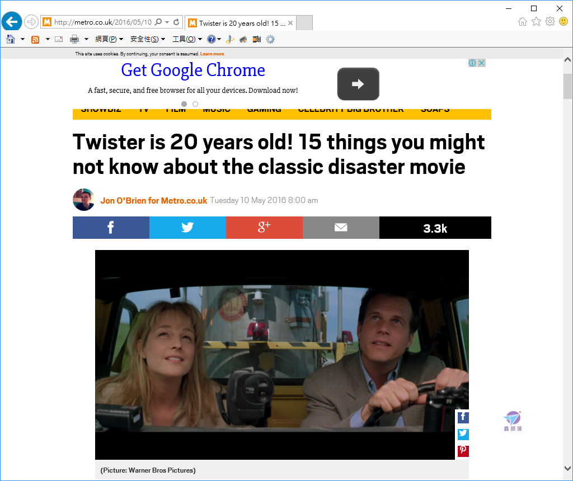Close the Twister article tab
573x481 pixels.
pyautogui.click(x=290, y=23)
